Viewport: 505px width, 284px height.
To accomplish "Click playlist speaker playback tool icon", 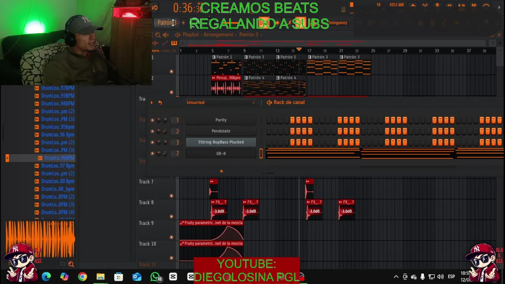I will click(166, 35).
